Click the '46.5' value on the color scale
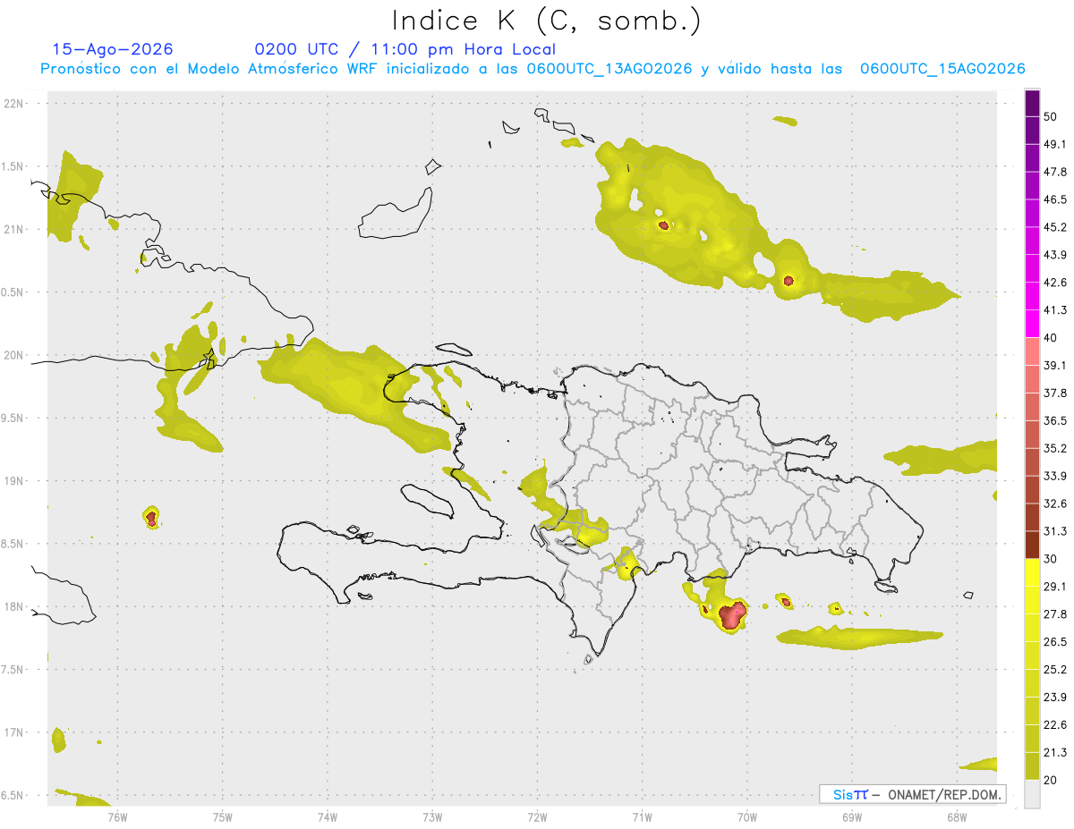The image size is (1074, 829). tap(1055, 199)
